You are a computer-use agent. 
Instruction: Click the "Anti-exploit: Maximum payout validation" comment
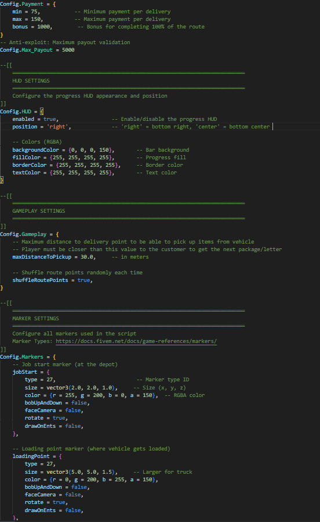[x=65, y=42]
